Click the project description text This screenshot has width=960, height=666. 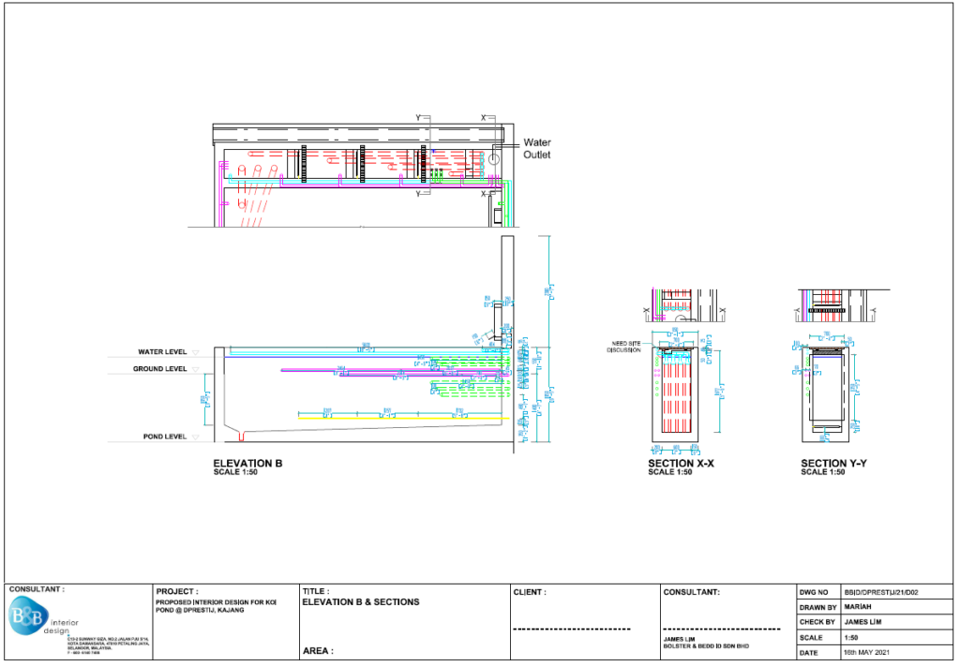click(216, 607)
